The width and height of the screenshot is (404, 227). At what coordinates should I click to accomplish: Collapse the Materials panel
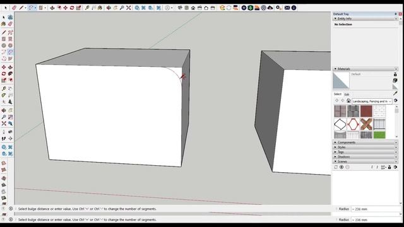(x=335, y=69)
